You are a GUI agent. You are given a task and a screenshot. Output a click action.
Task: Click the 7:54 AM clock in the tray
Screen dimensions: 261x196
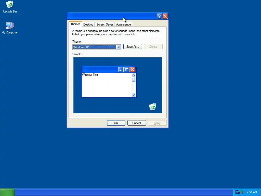tap(252, 192)
